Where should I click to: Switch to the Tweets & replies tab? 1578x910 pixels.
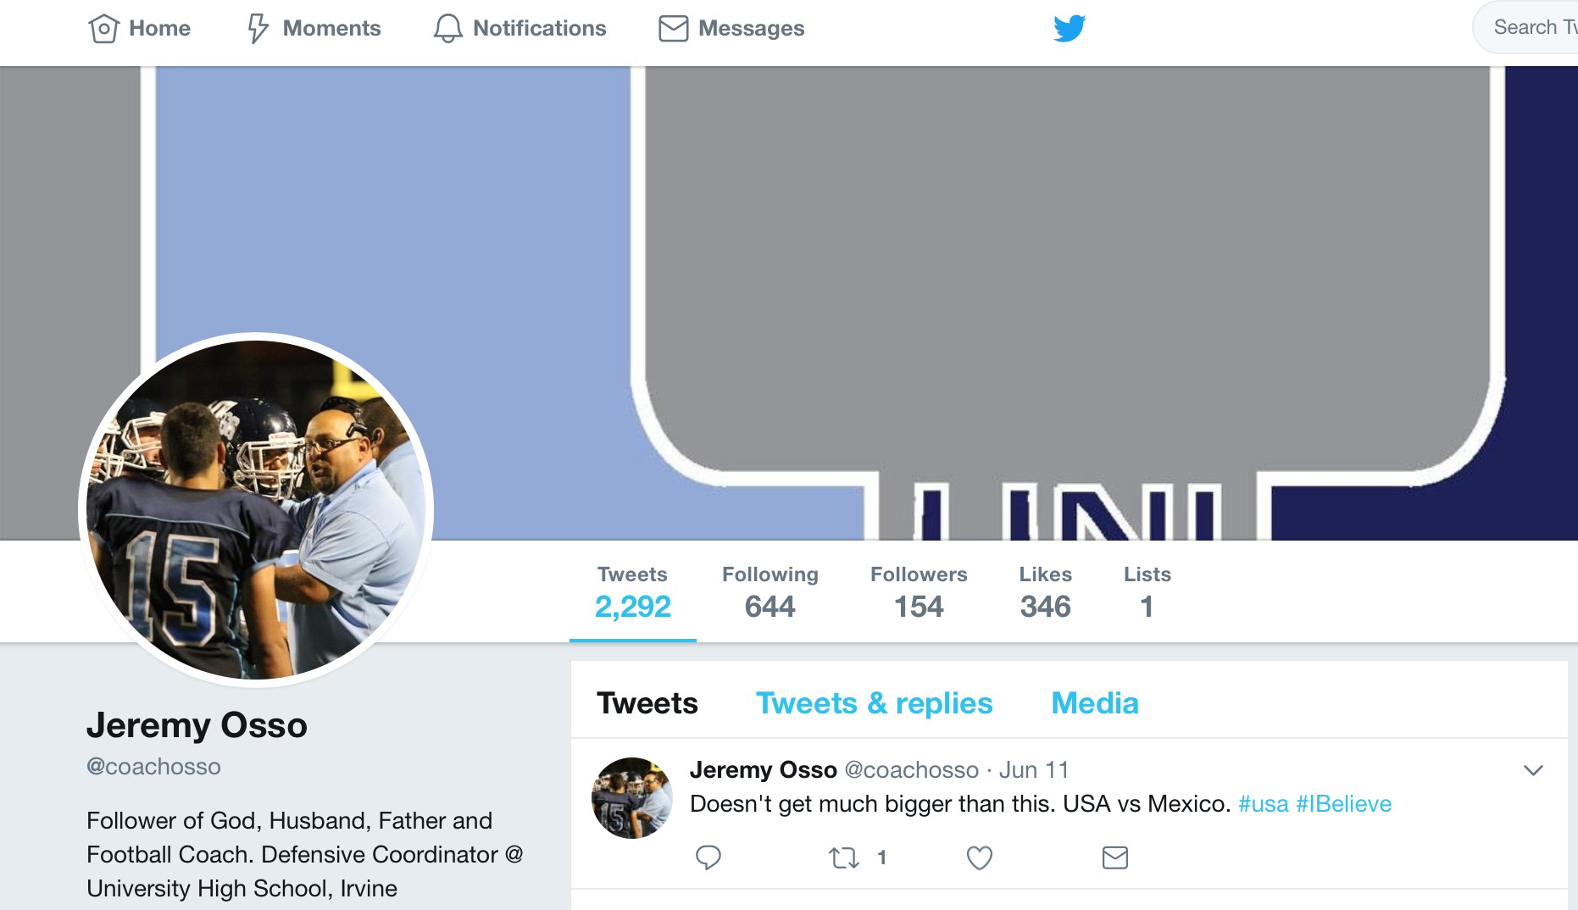[874, 703]
